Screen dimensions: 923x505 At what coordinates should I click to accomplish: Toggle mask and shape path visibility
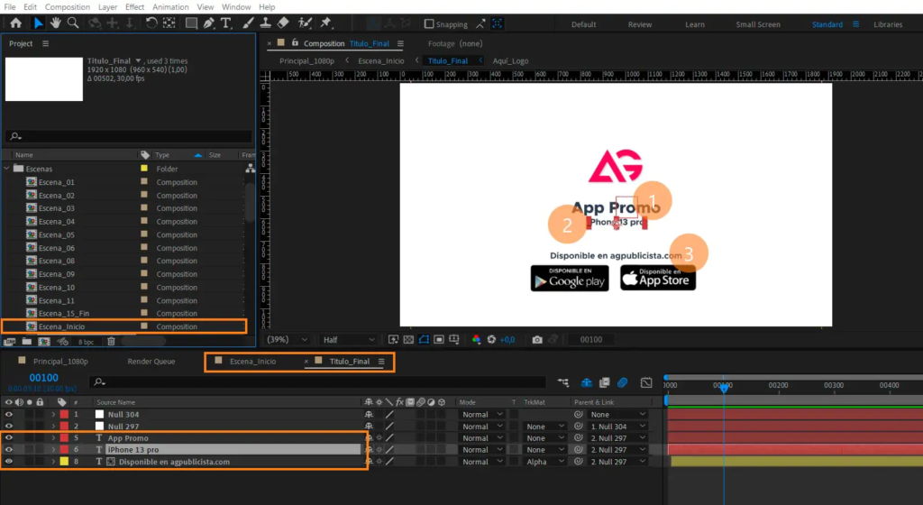(424, 340)
